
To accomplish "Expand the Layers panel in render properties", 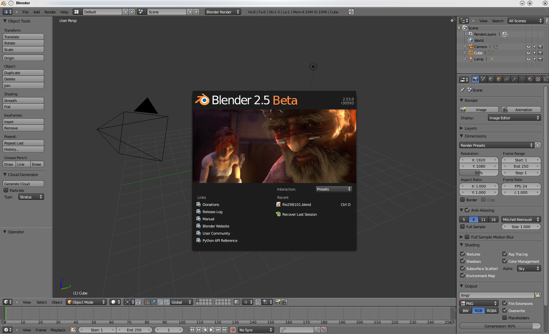I will pos(471,128).
